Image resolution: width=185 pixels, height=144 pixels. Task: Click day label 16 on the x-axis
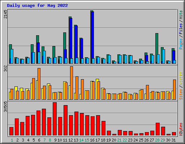tap(92, 140)
